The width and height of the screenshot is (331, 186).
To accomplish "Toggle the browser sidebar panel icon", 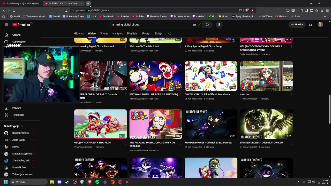I will [306, 10].
